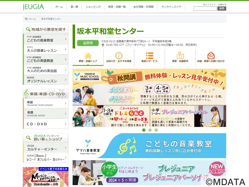Click 坂本平和堂センター breadcrumb text
Screen dimensions: 249x187
pyautogui.click(x=51, y=19)
